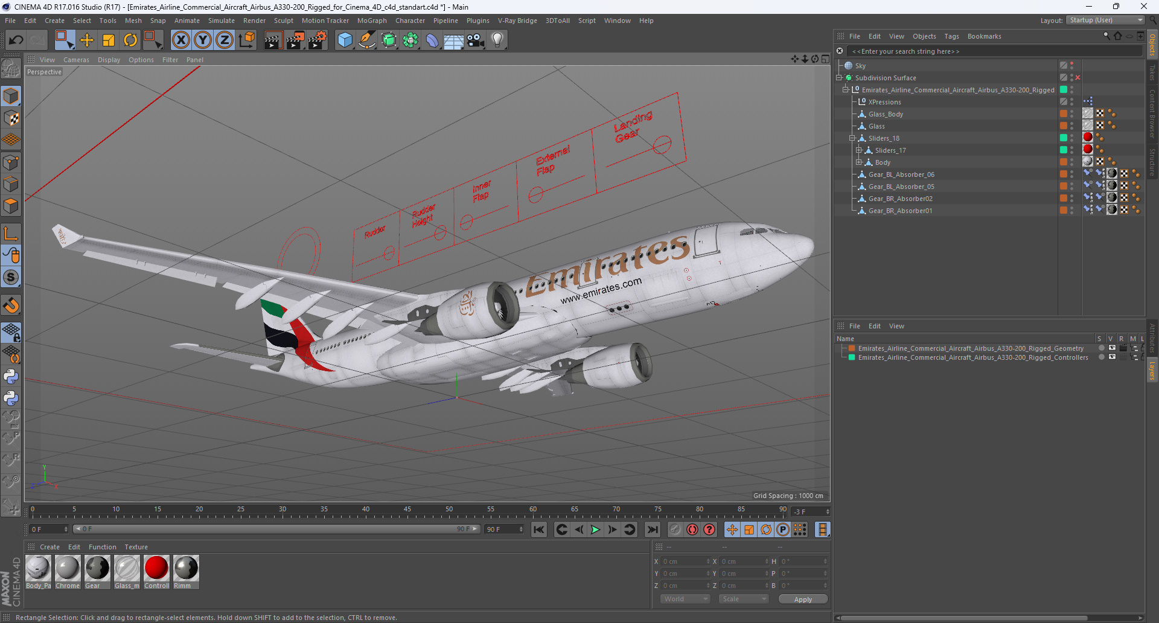Toggle visibility of Rigged_Controllers layer

click(x=1112, y=357)
